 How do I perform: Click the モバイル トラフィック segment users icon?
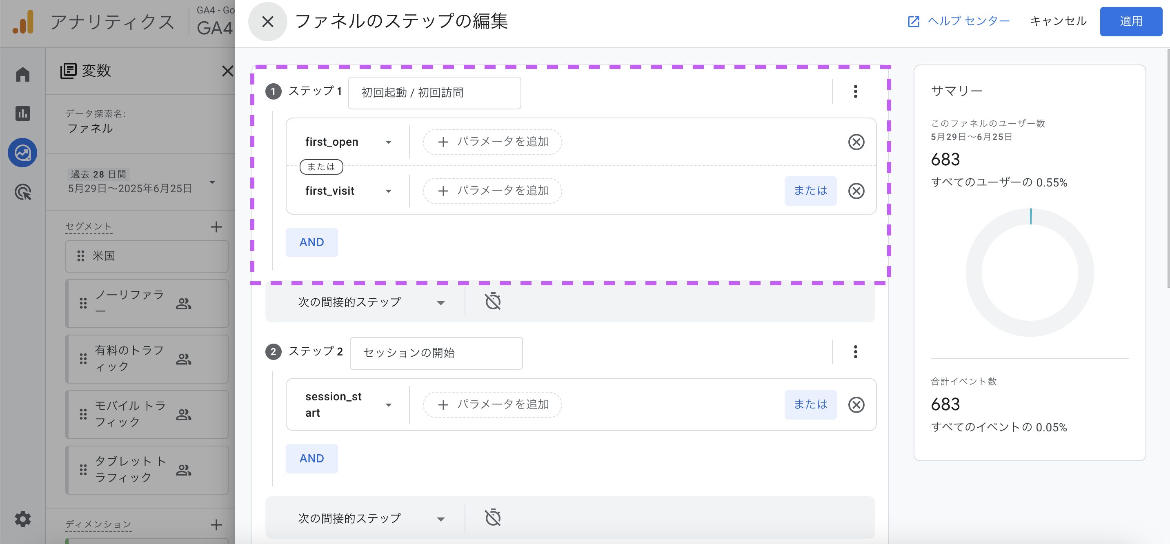tap(183, 414)
